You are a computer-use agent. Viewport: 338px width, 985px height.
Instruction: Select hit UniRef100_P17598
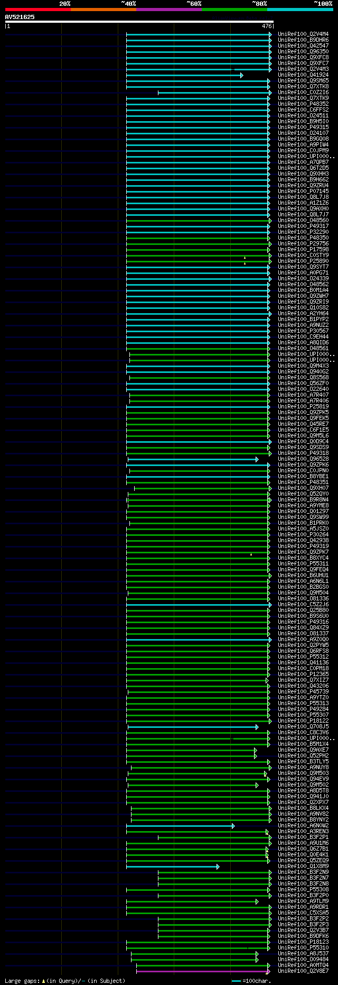(303, 250)
